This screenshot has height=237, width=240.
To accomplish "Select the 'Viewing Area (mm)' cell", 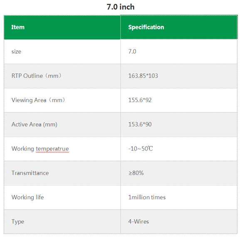I will tap(62, 100).
